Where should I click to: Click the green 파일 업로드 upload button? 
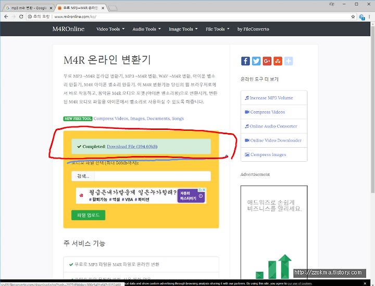click(x=88, y=215)
